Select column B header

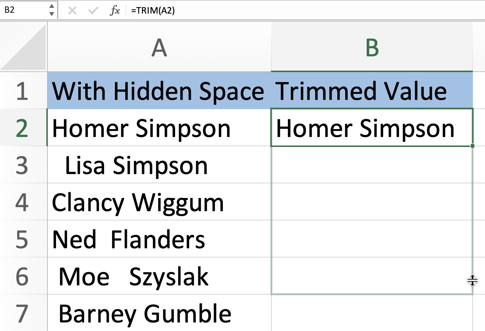(372, 47)
